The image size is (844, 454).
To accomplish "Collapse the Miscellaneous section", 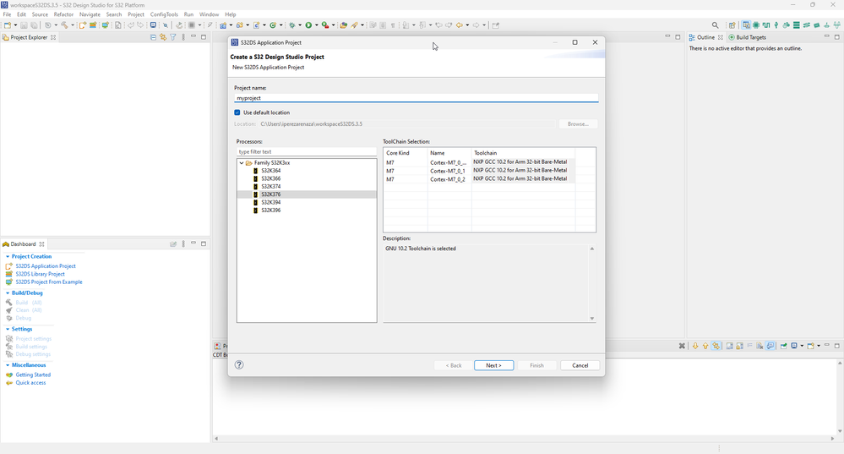I will click(8, 365).
